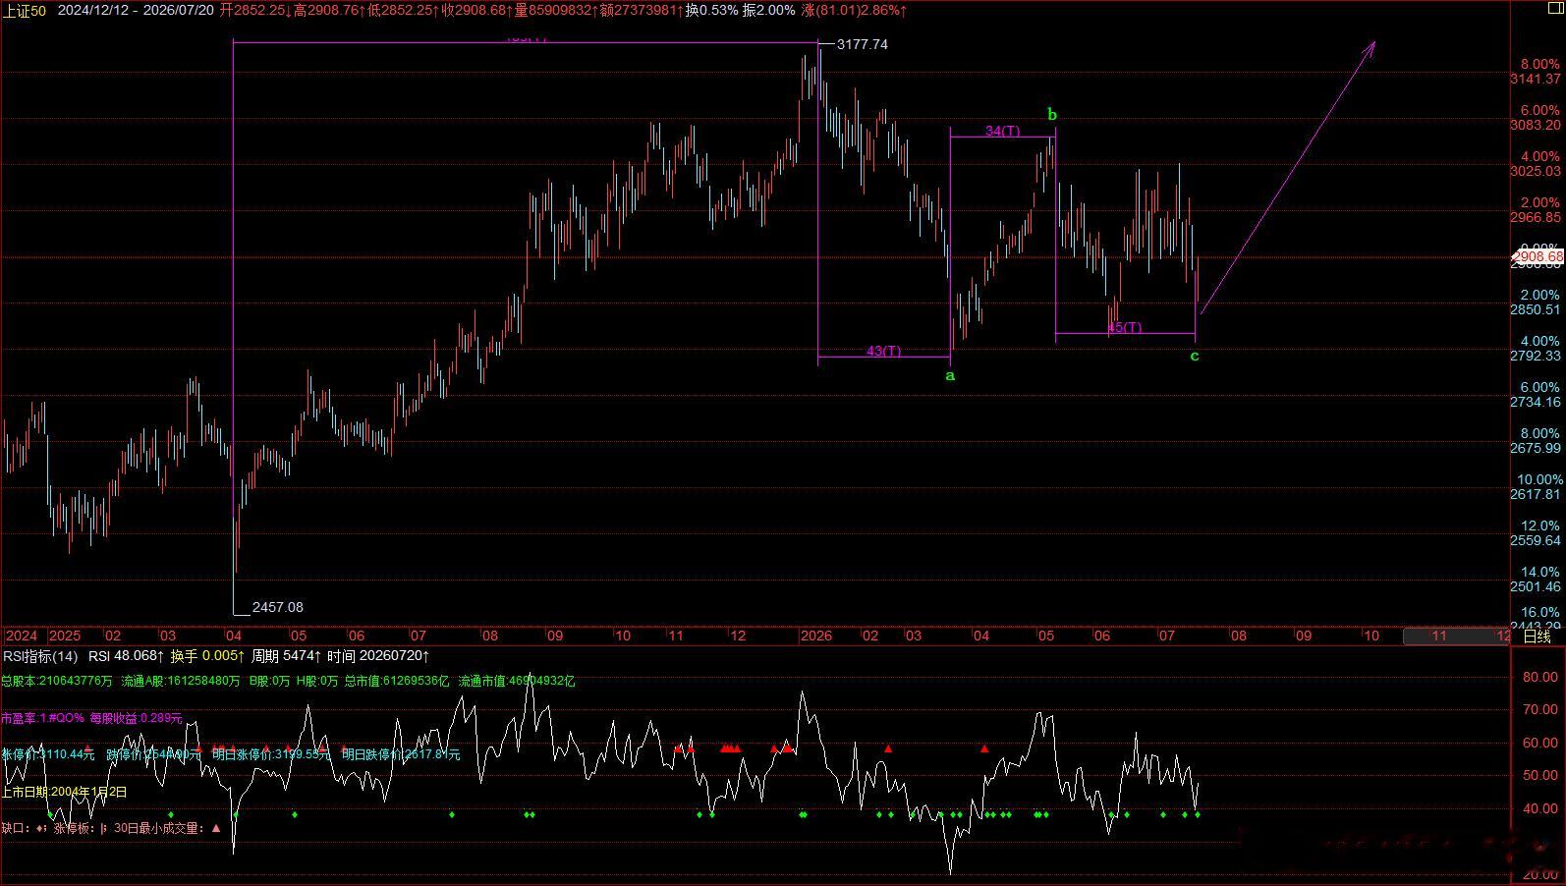Screen dimensions: 1566x886
Task: Click the tip of the magenta projection arrow
Action: [1373, 43]
